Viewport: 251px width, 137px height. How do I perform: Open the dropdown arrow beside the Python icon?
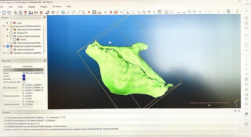pos(233,11)
